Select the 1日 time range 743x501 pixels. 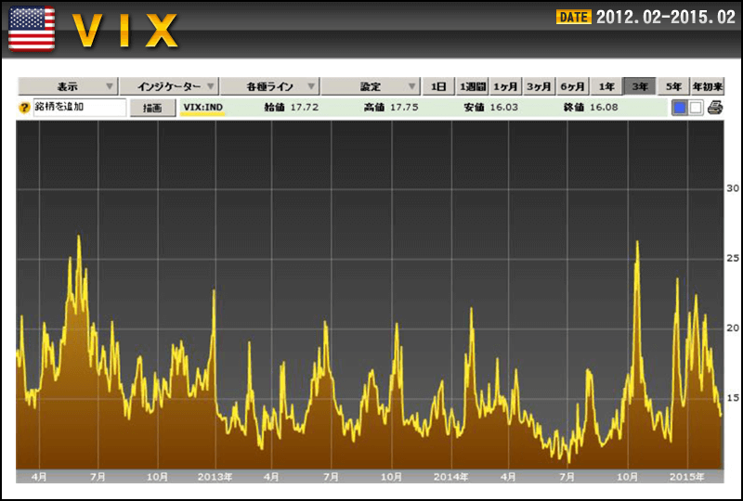click(438, 86)
